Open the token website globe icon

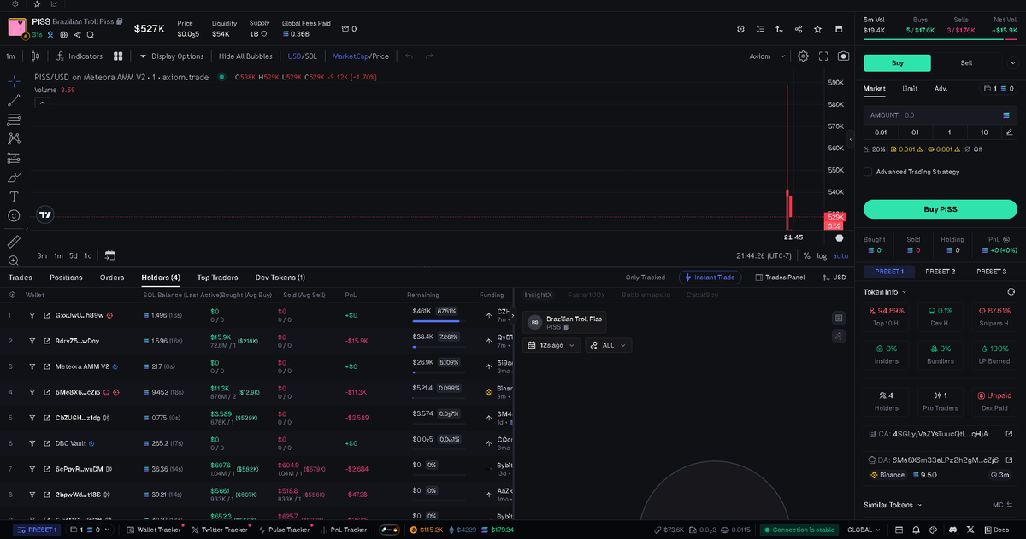(64, 35)
